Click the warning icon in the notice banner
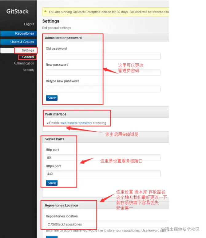Image resolution: width=206 pixels, height=238 pixels. point(45,11)
